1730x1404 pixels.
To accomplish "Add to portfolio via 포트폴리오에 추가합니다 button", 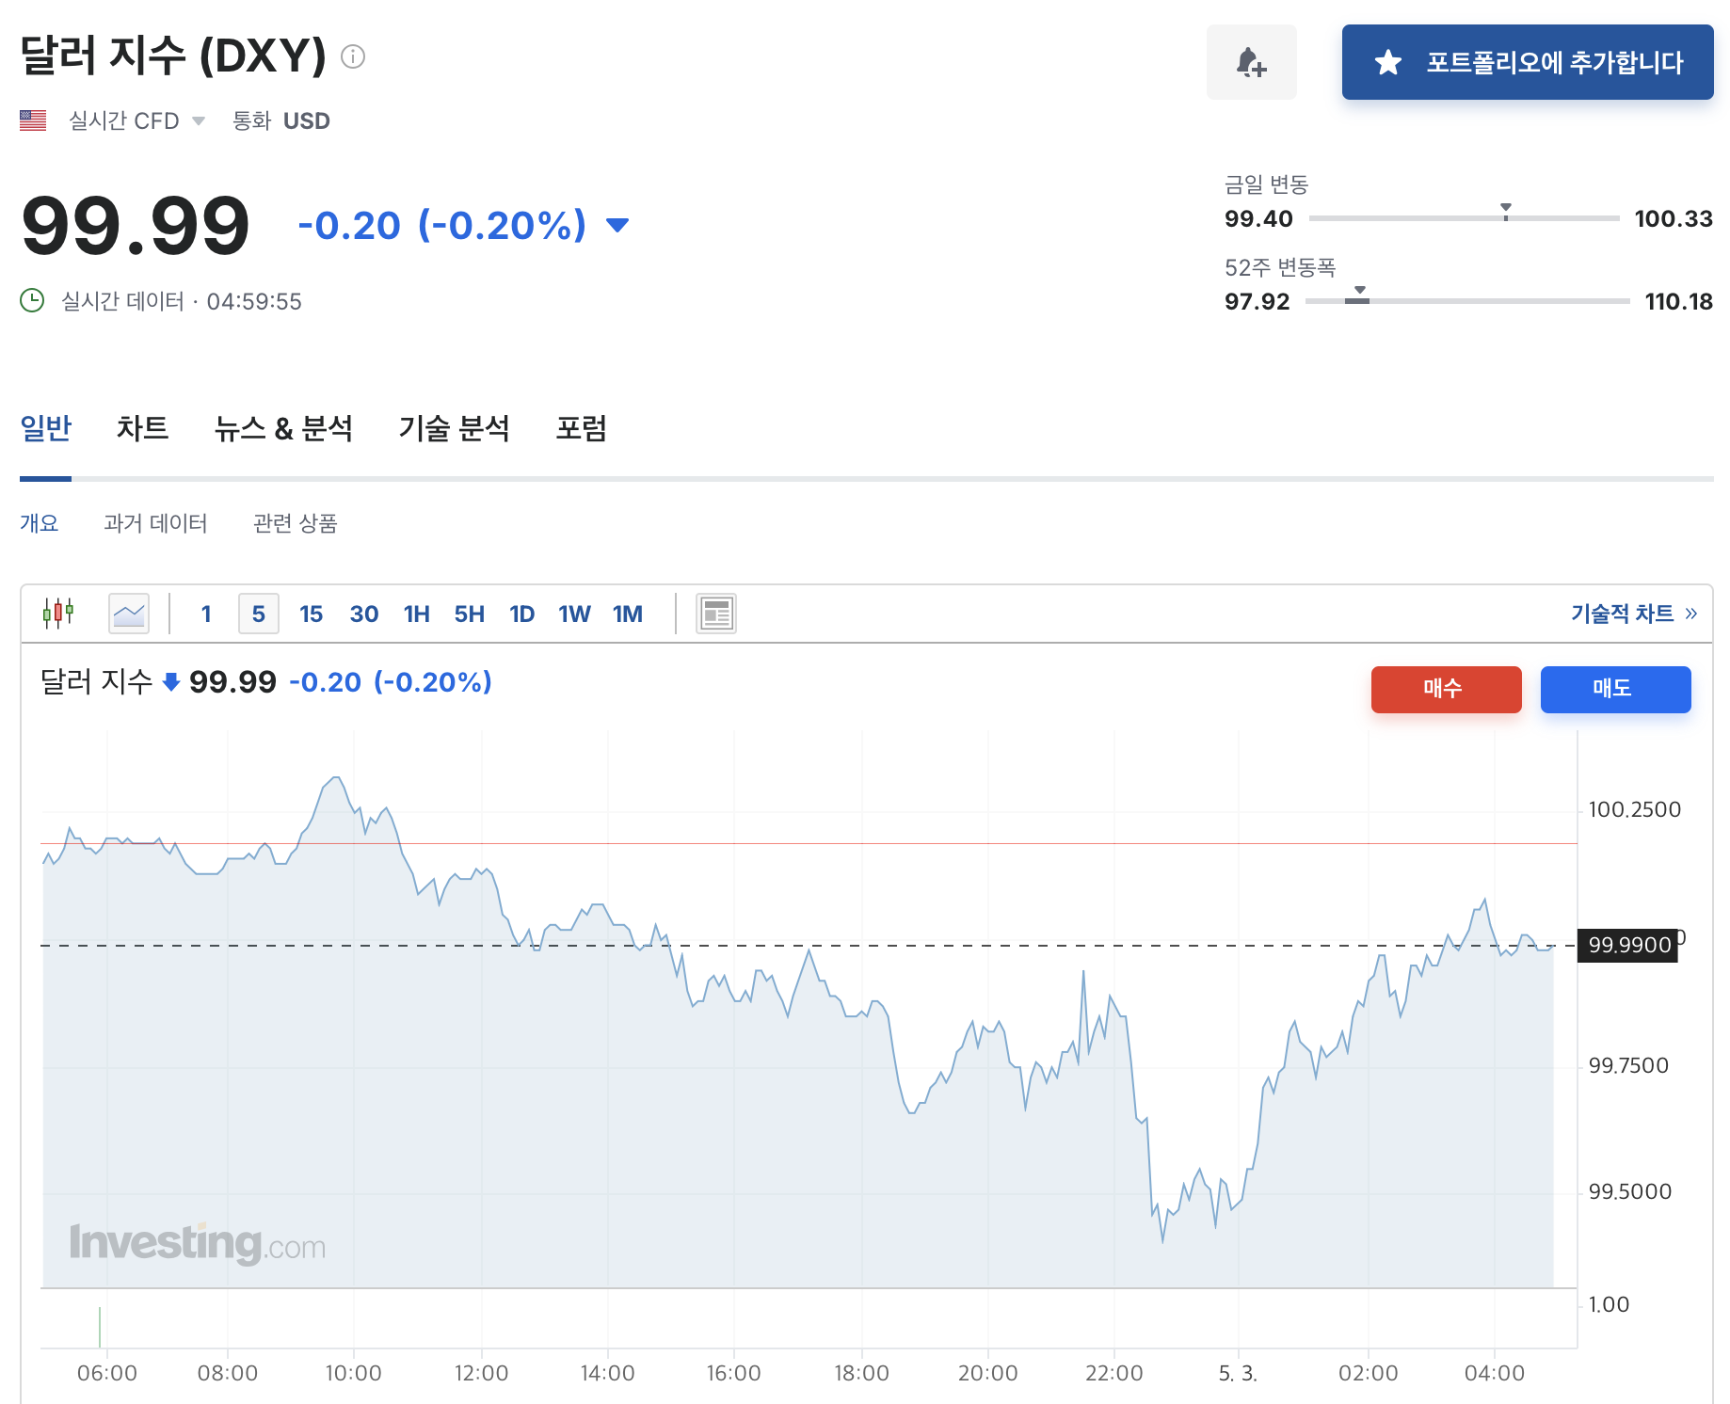I will [x=1527, y=62].
